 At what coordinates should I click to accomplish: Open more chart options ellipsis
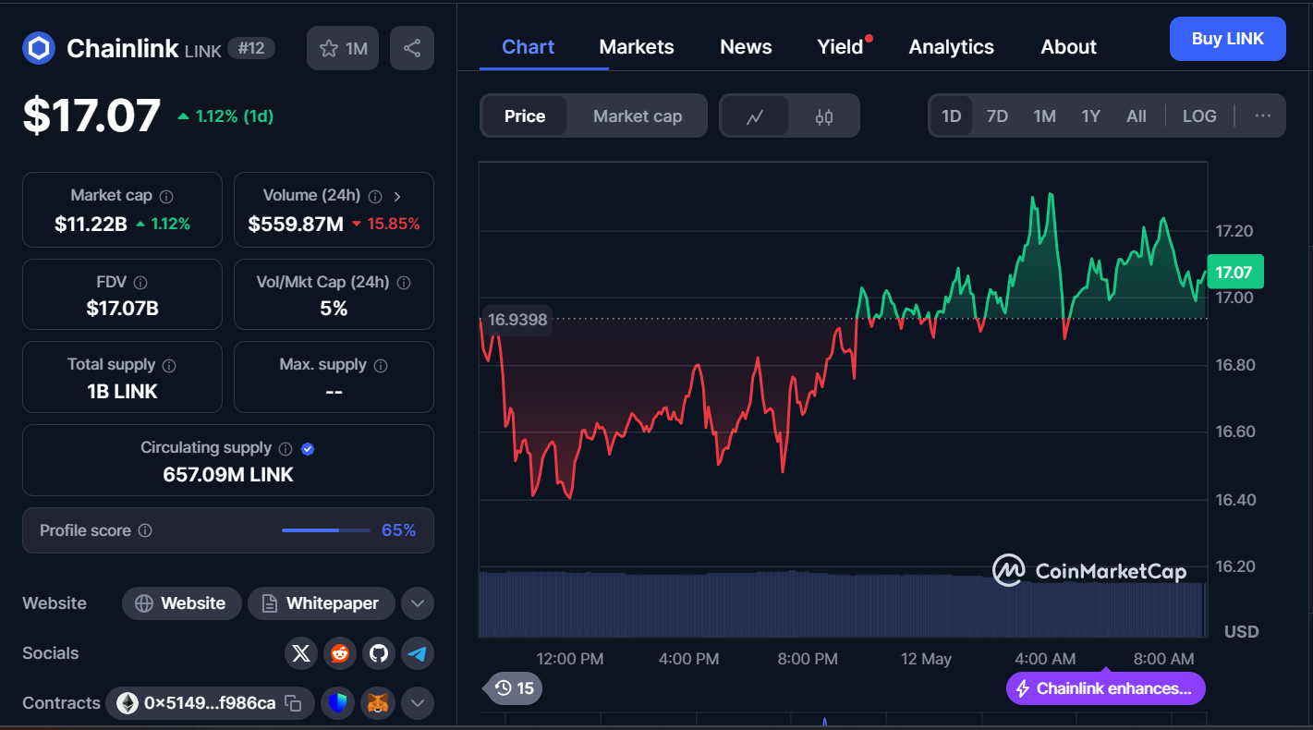pyautogui.click(x=1263, y=116)
